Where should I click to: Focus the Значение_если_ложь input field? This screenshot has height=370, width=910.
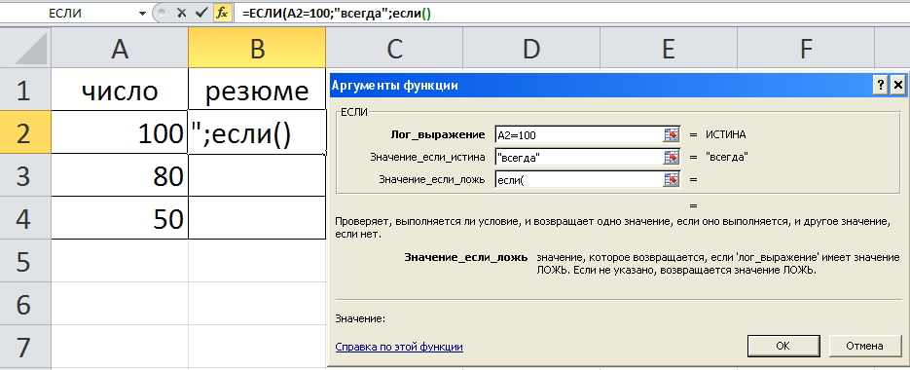(579, 179)
